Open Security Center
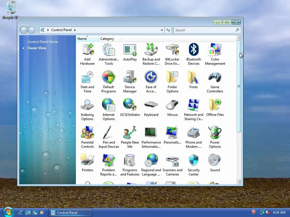The image size is (290, 217). click(x=193, y=165)
